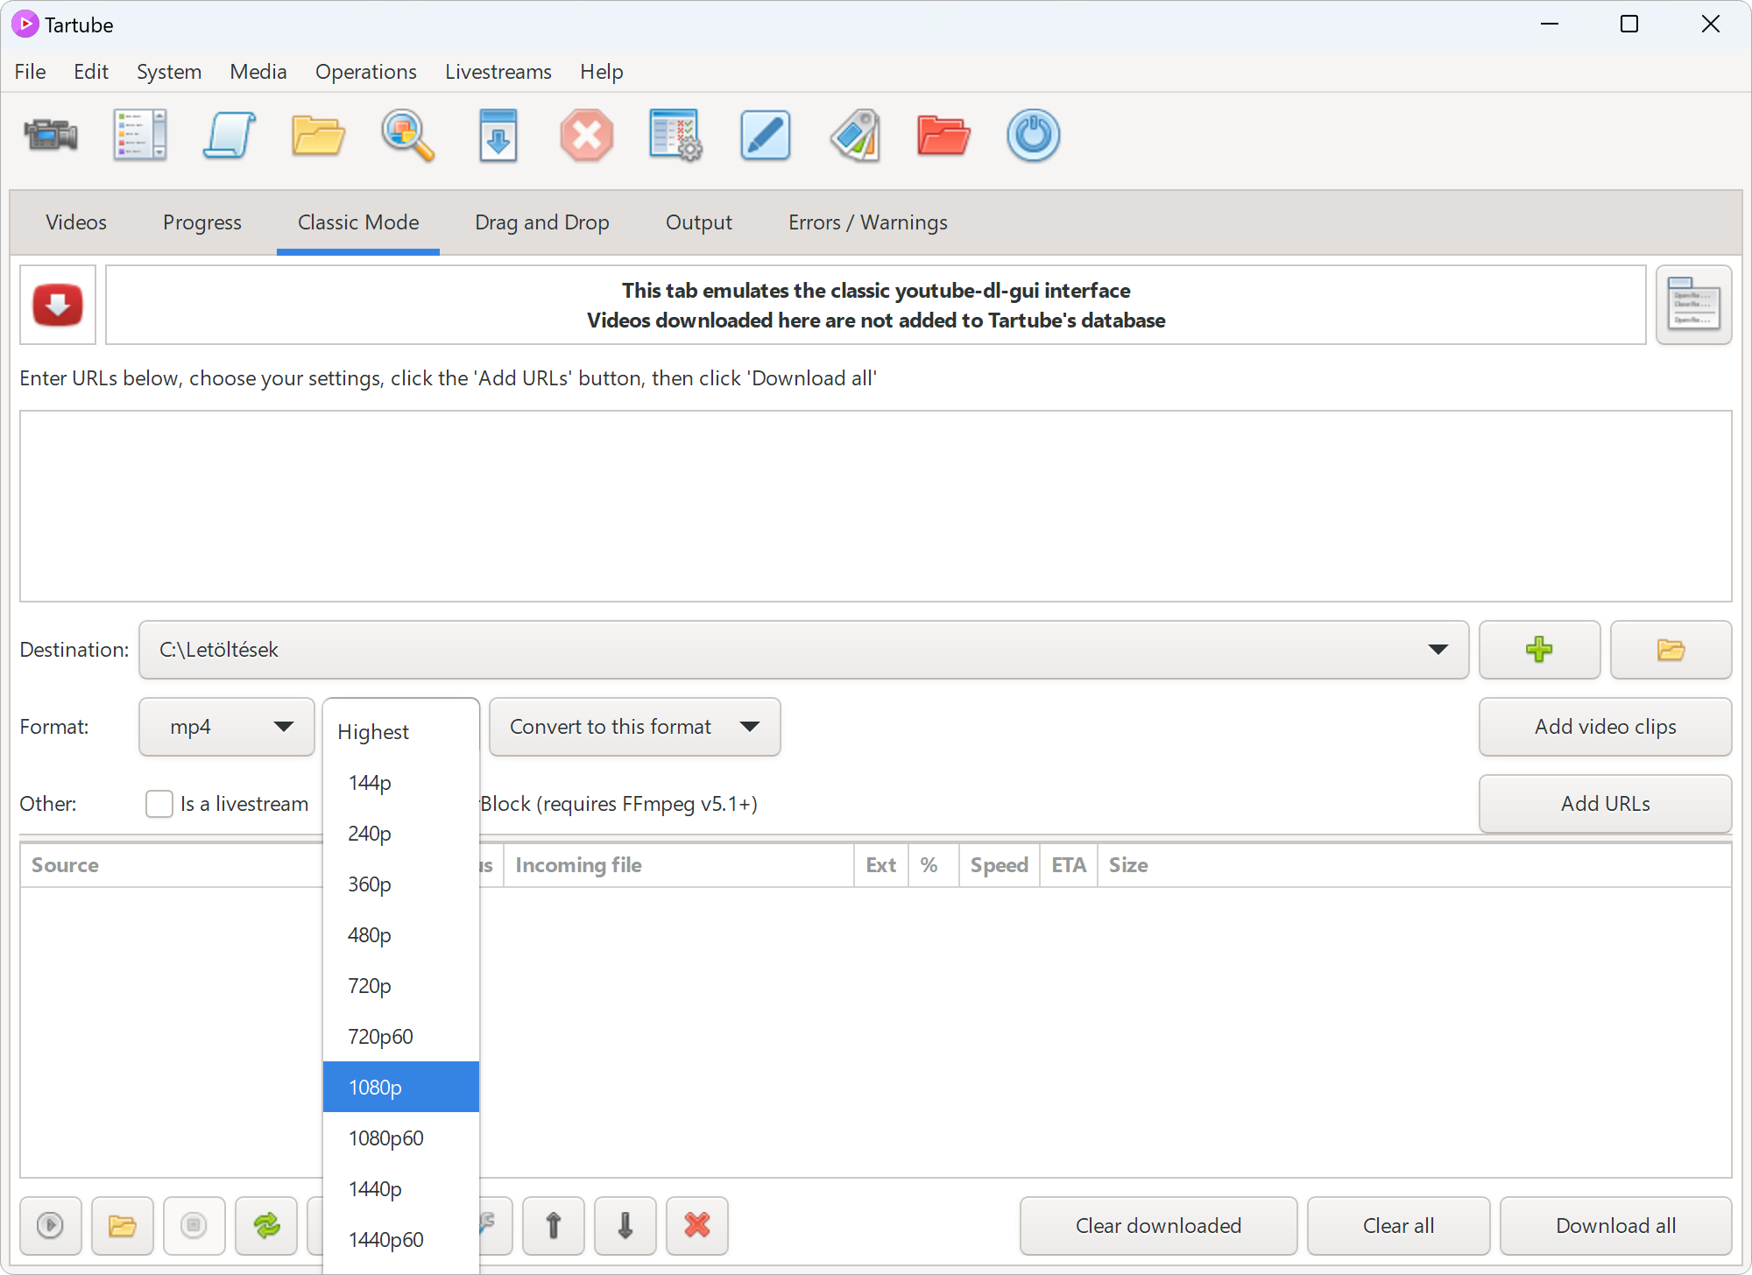
Task: Choose 240p resolution option
Action: pyautogui.click(x=401, y=834)
